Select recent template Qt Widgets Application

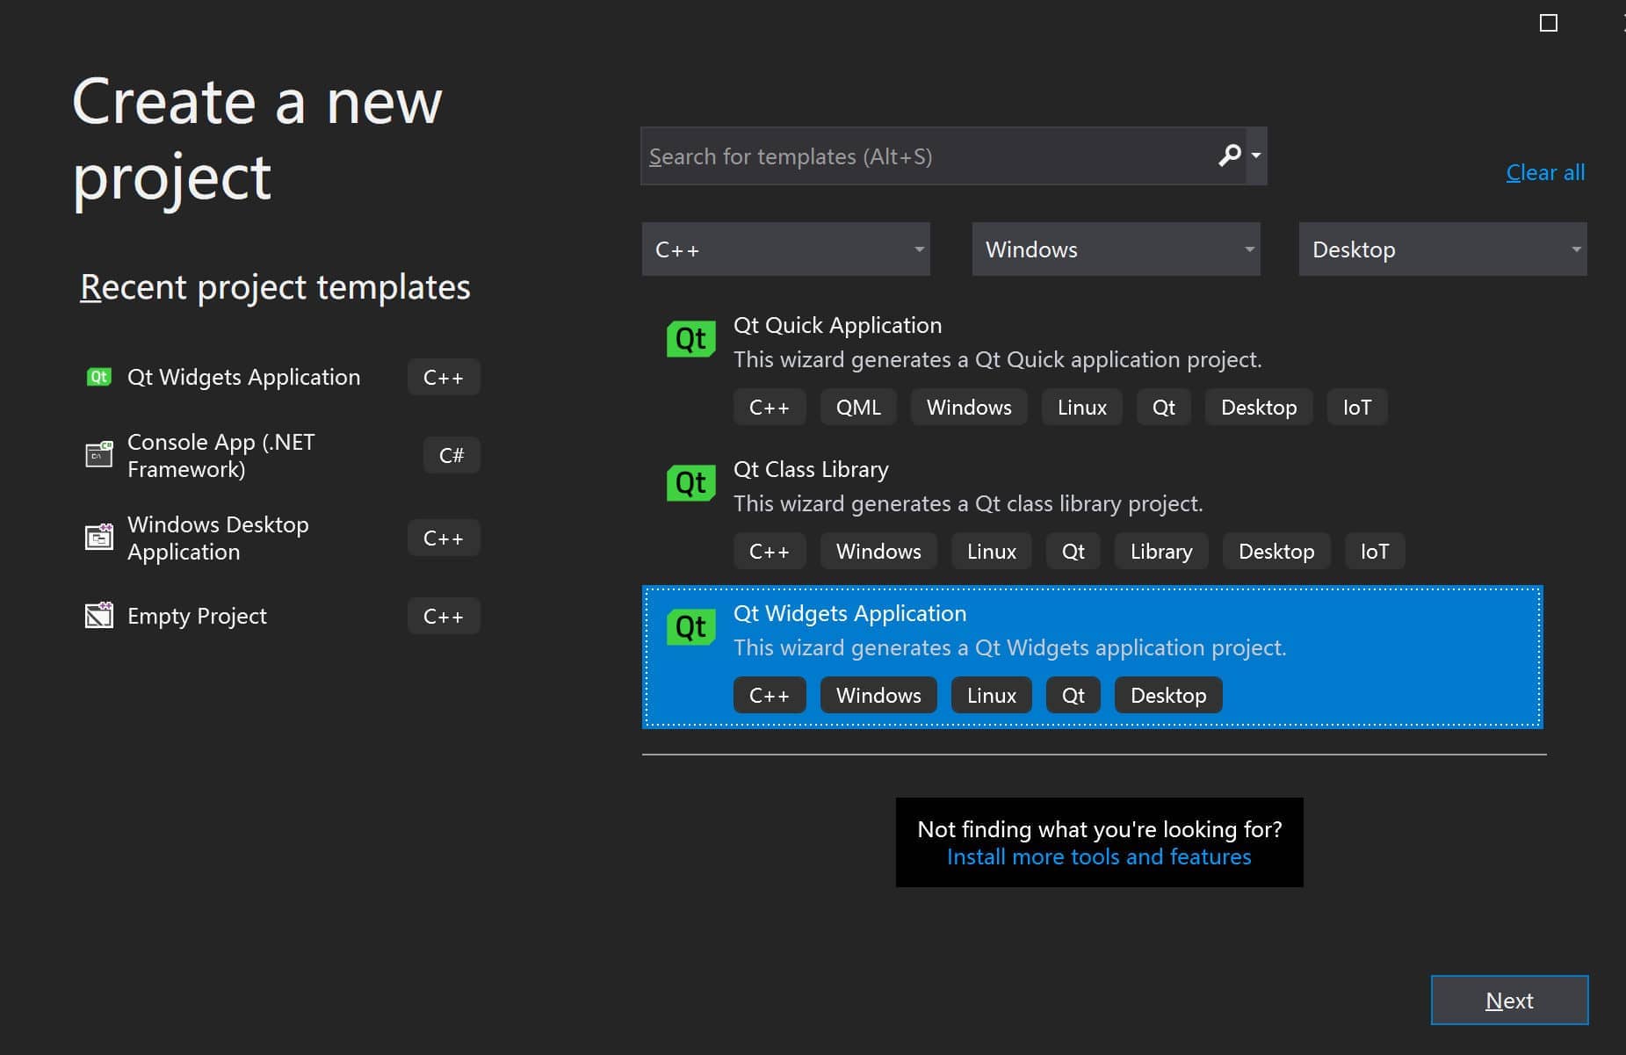244,377
